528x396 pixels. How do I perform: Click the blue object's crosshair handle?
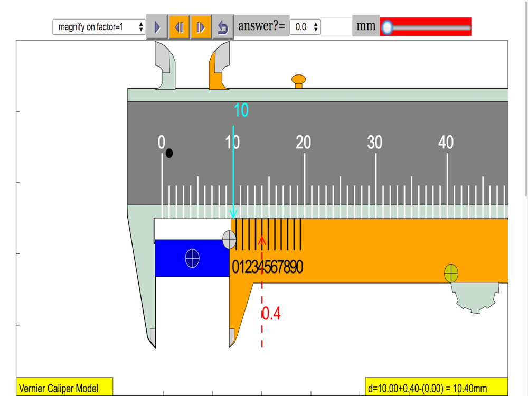click(x=192, y=258)
